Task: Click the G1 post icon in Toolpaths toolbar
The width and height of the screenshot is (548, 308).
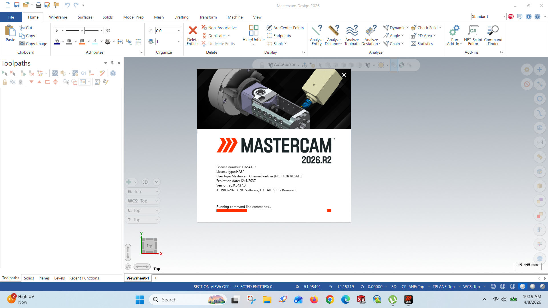Action: [x=83, y=73]
